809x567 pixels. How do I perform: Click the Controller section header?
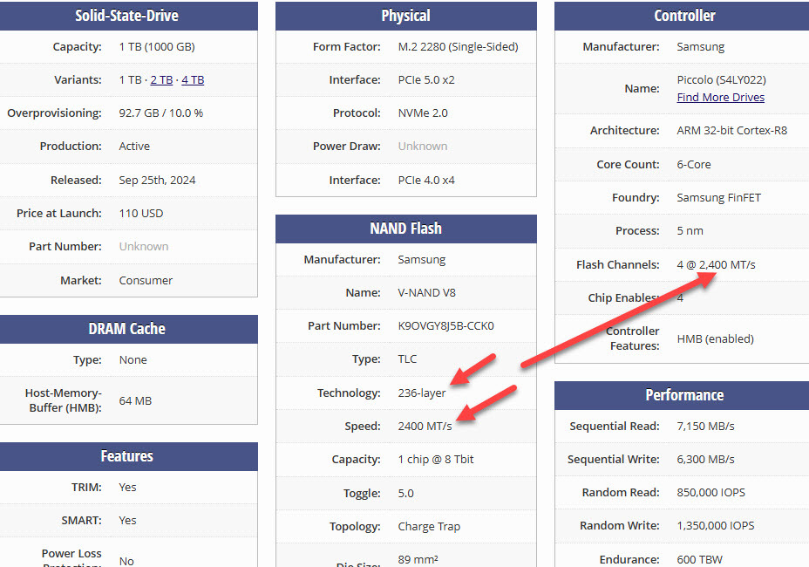pyautogui.click(x=683, y=16)
